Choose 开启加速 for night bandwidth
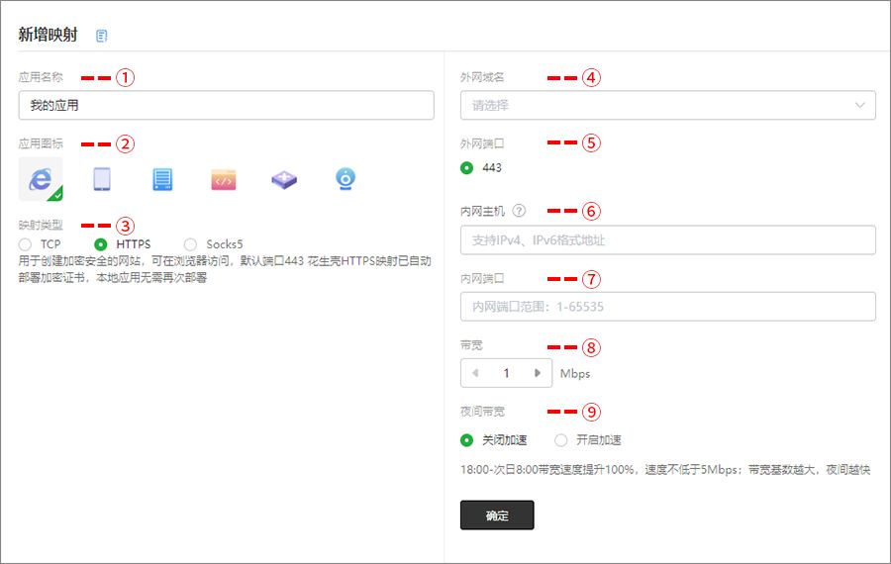The height and width of the screenshot is (564, 891). pyautogui.click(x=561, y=439)
